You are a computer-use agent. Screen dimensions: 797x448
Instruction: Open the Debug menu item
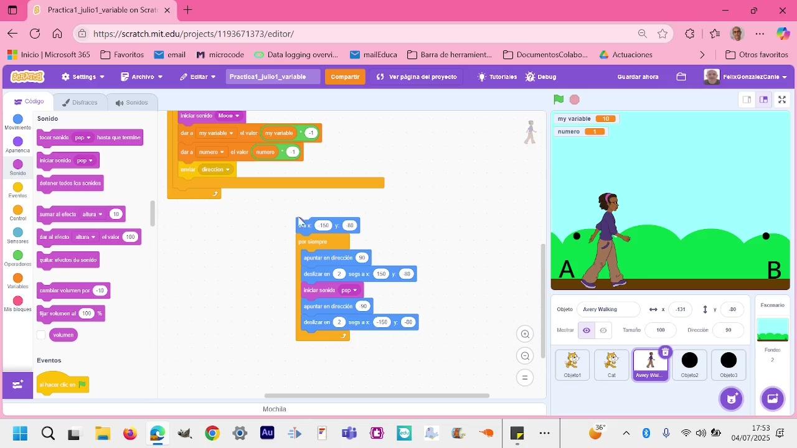[540, 77]
